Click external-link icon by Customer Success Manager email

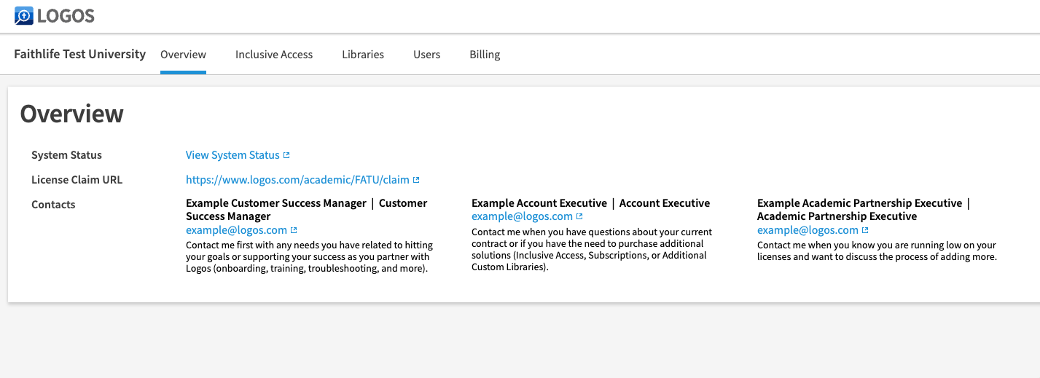coord(294,230)
